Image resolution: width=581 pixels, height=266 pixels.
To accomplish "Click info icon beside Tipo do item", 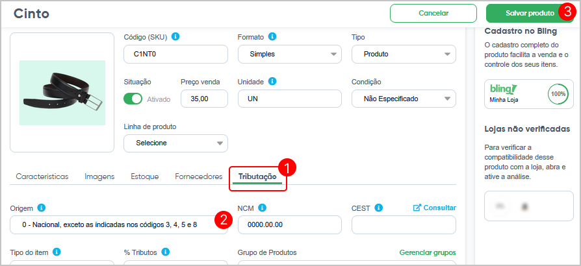I will (57, 252).
